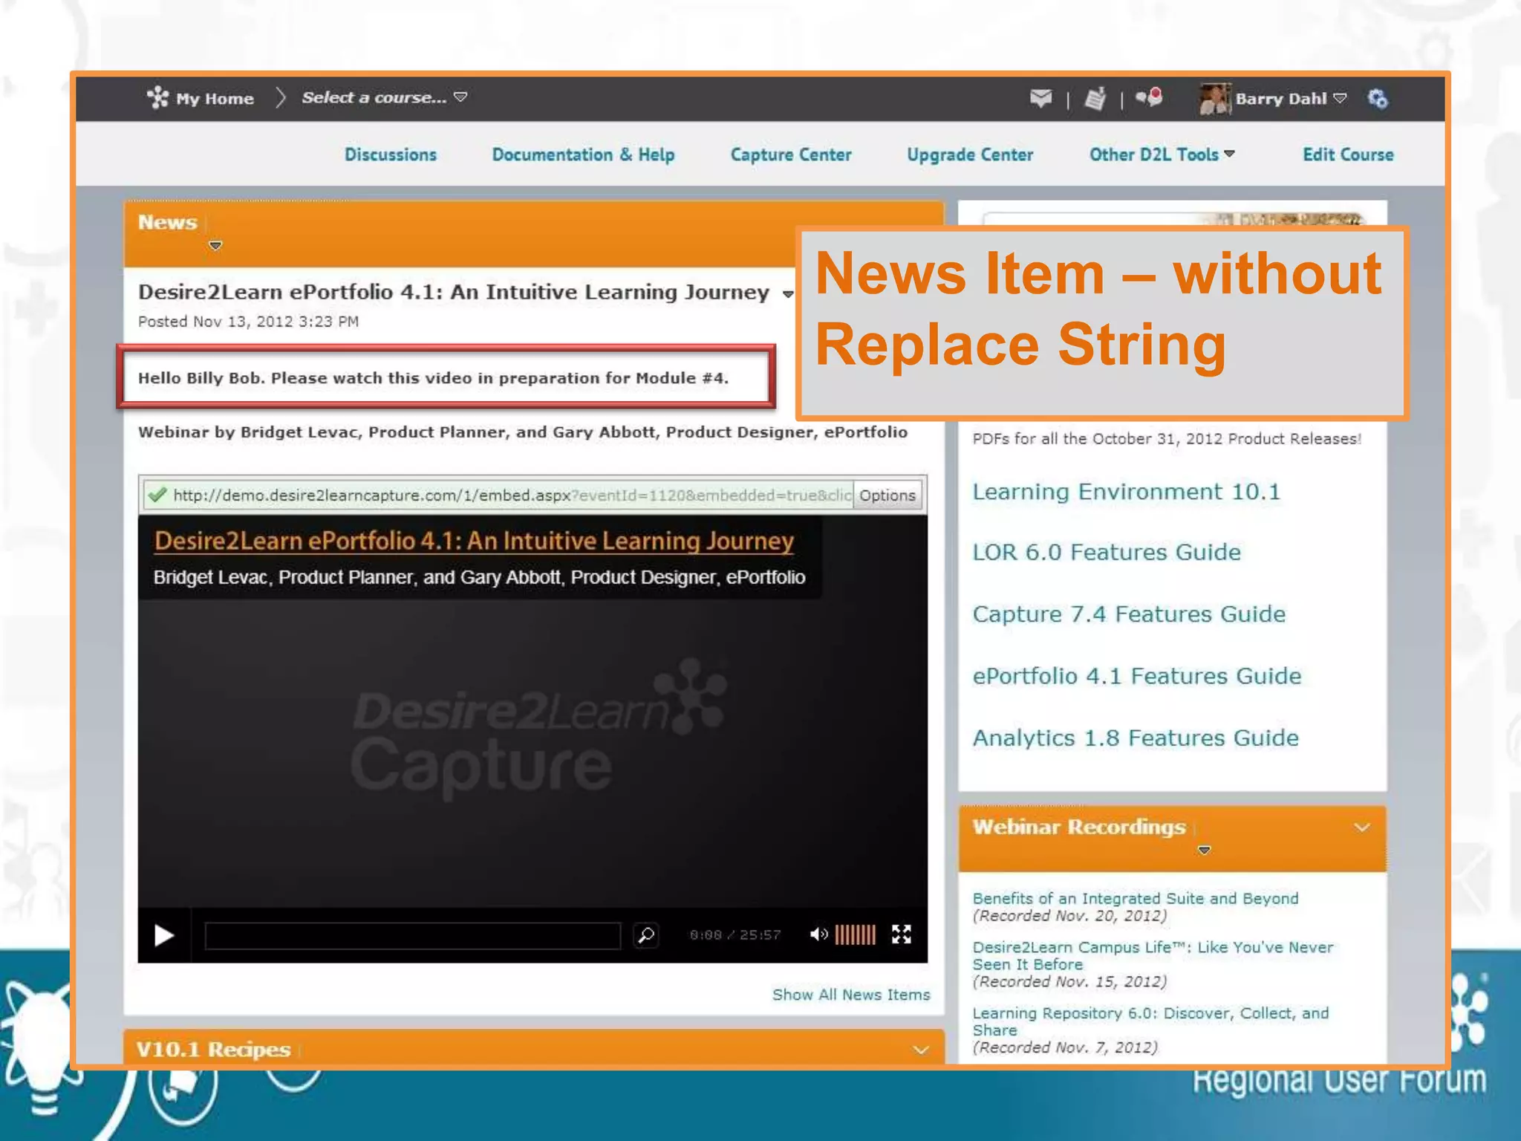Open ePortfolio 4.1 Features Guide
The width and height of the screenshot is (1521, 1141).
point(1137,676)
